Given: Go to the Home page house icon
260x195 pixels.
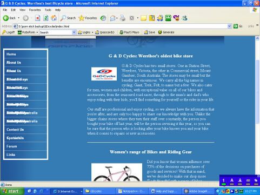Looking at the screenshot, I should point(54,18).
